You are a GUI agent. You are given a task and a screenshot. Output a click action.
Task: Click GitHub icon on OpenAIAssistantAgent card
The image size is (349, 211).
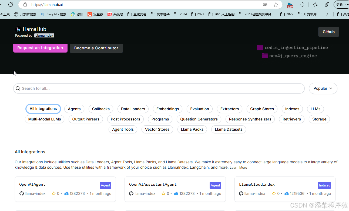(x=131, y=193)
